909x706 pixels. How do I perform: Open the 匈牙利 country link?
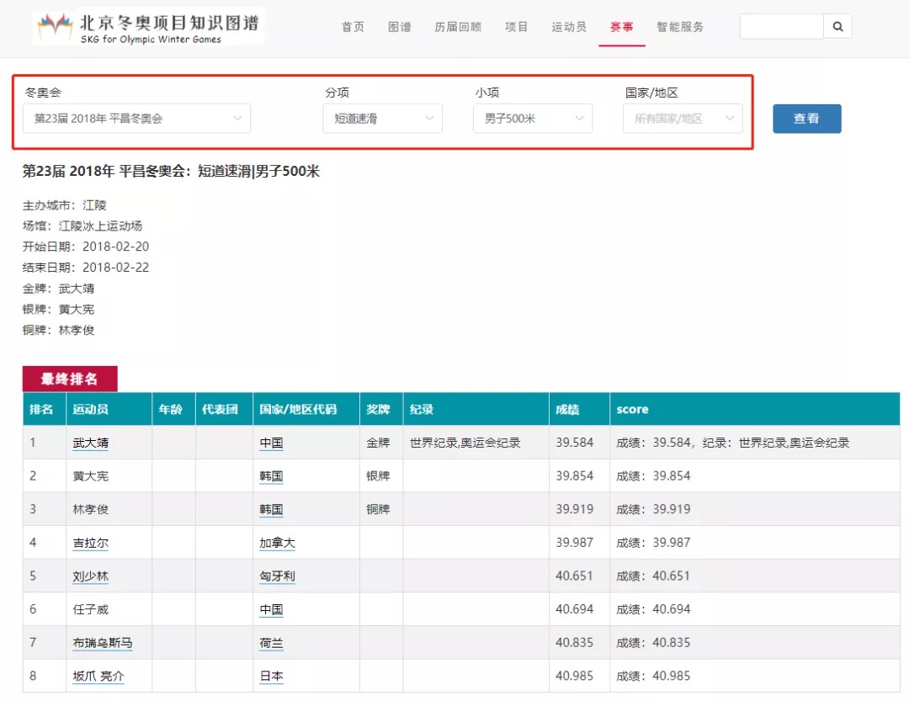tap(277, 576)
